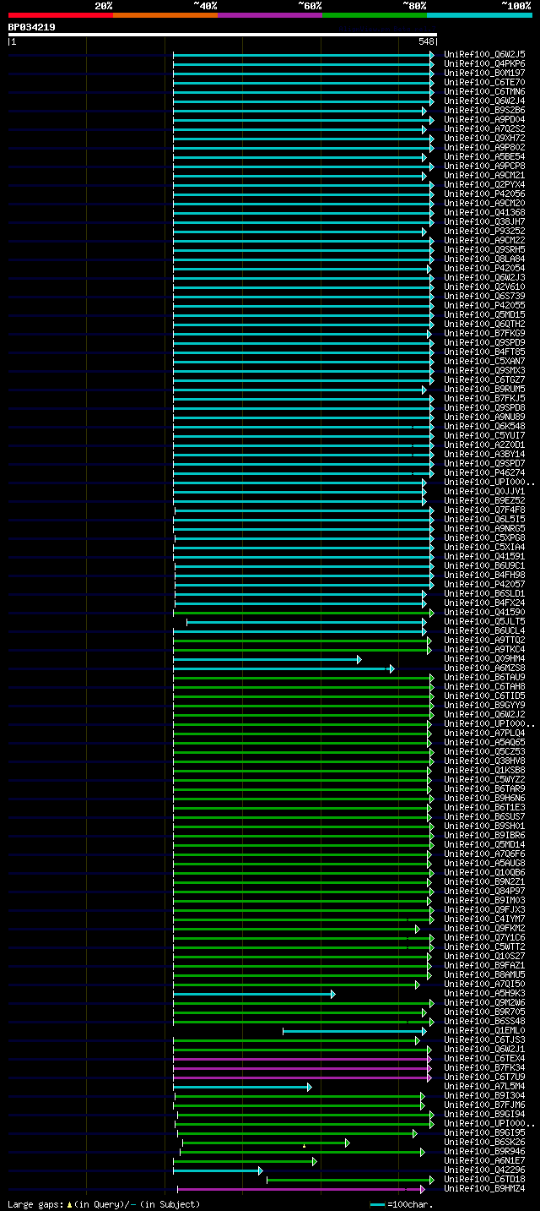Select UniRef100_Q5MD15
The image size is (540, 1211).
coord(484,314)
